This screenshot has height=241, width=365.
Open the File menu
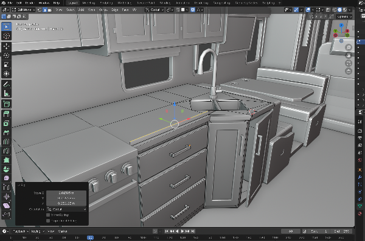[10, 3]
